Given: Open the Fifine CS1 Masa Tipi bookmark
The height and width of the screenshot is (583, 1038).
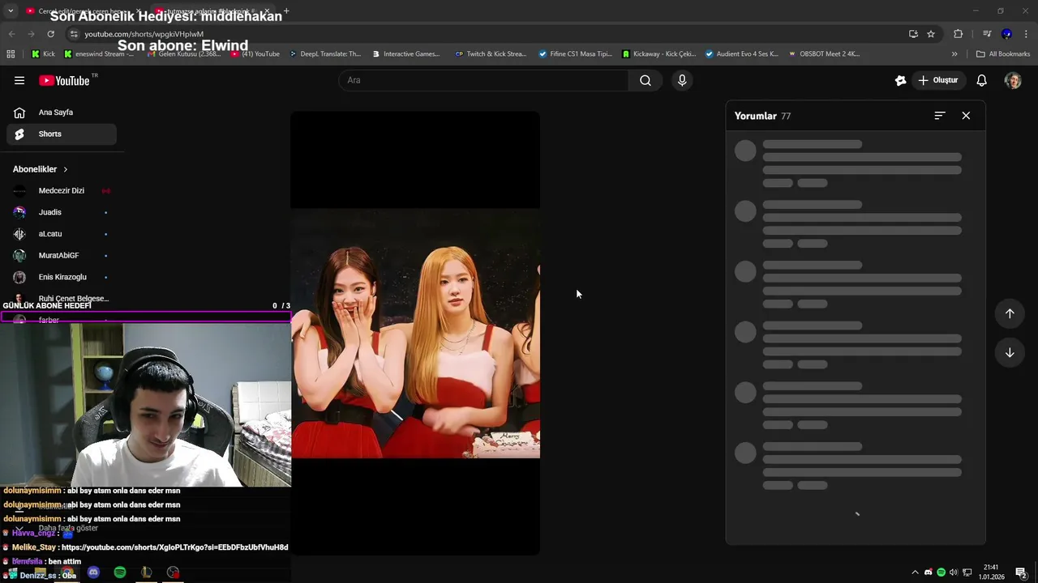Looking at the screenshot, I should tap(576, 54).
